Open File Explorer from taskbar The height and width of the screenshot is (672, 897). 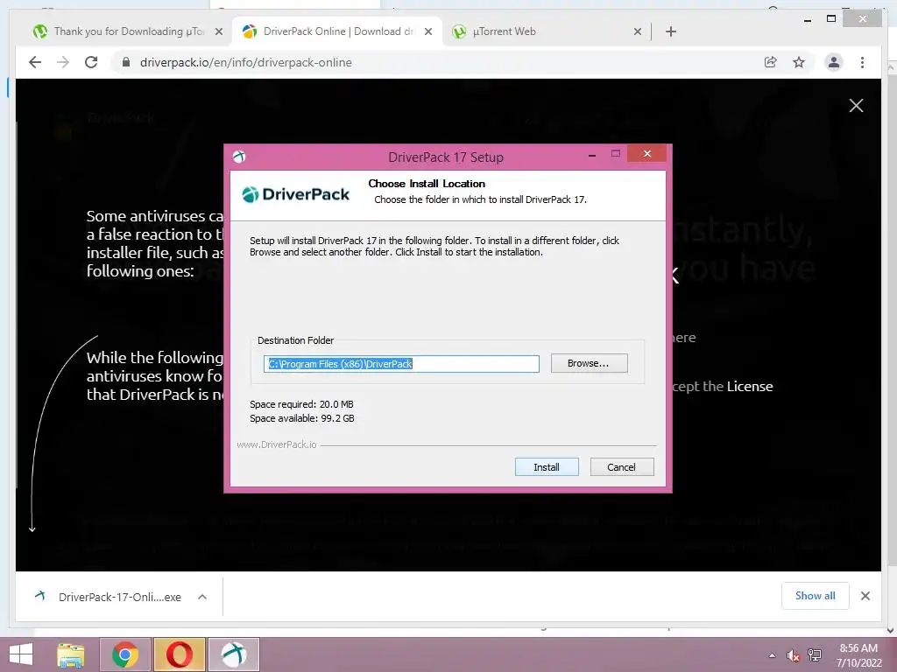point(70,654)
